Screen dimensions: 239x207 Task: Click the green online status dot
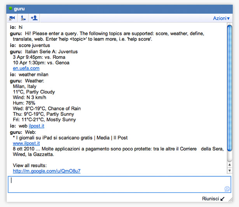pos(10,8)
